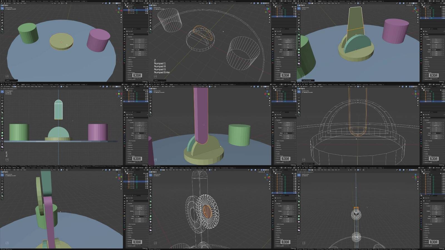Select Cursor tool in wheel wireframe view
The height and width of the screenshot is (250, 445).
pyautogui.click(x=150, y=178)
